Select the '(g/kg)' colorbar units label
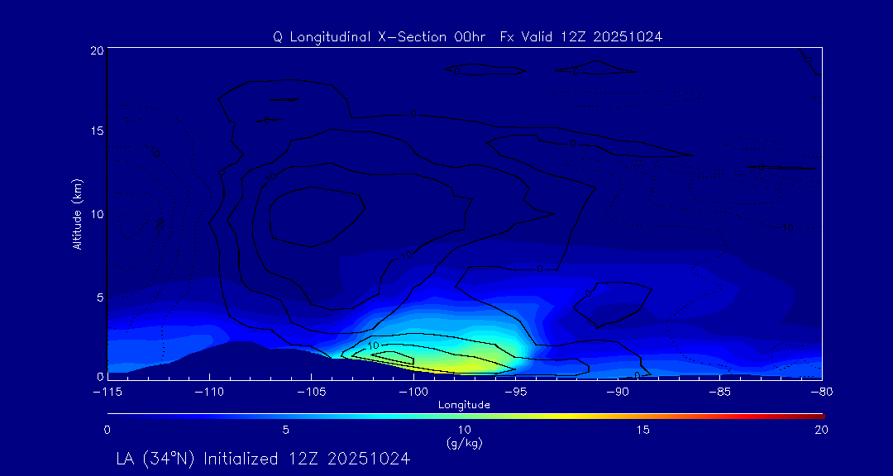The image size is (893, 476). 464,443
